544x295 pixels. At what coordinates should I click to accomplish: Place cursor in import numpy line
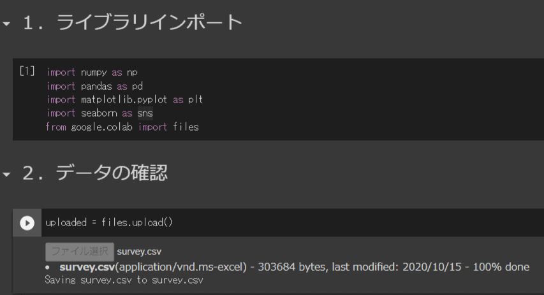(x=92, y=72)
